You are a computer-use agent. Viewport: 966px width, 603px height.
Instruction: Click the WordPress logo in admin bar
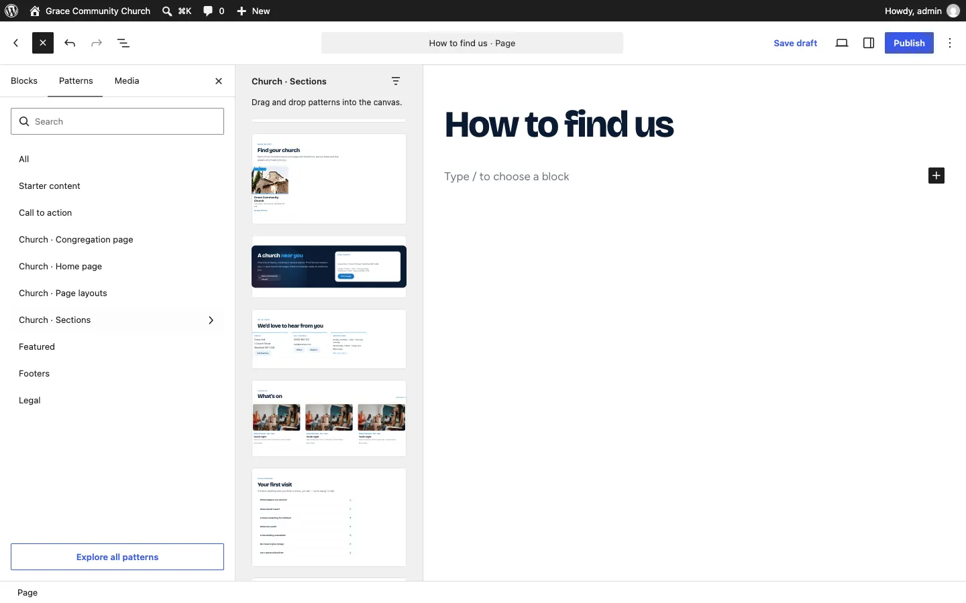point(11,11)
